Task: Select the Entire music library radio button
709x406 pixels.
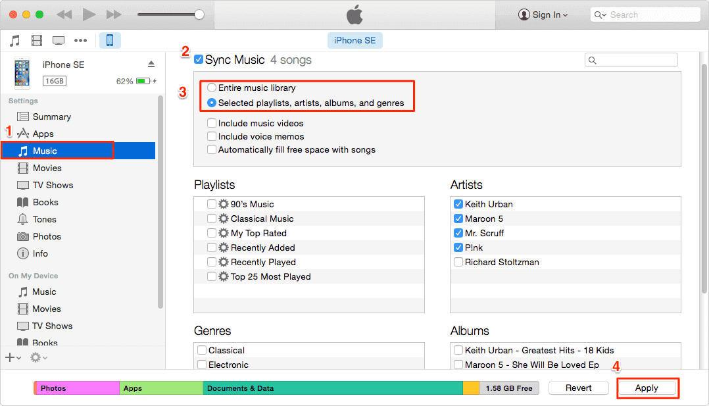Action: point(211,88)
